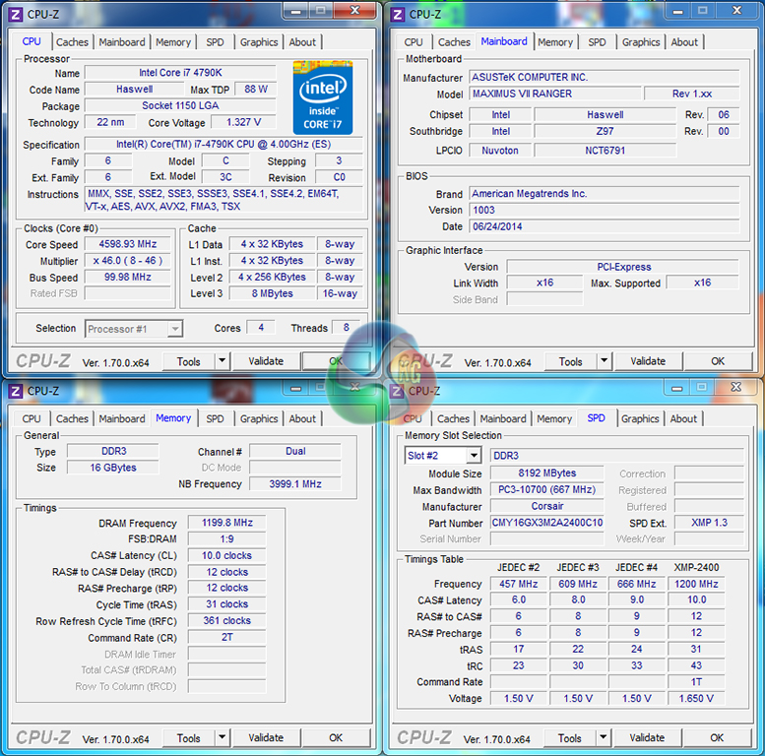Screen dimensions: 765x756
Task: Click OK in Memory window
Action: (x=336, y=738)
